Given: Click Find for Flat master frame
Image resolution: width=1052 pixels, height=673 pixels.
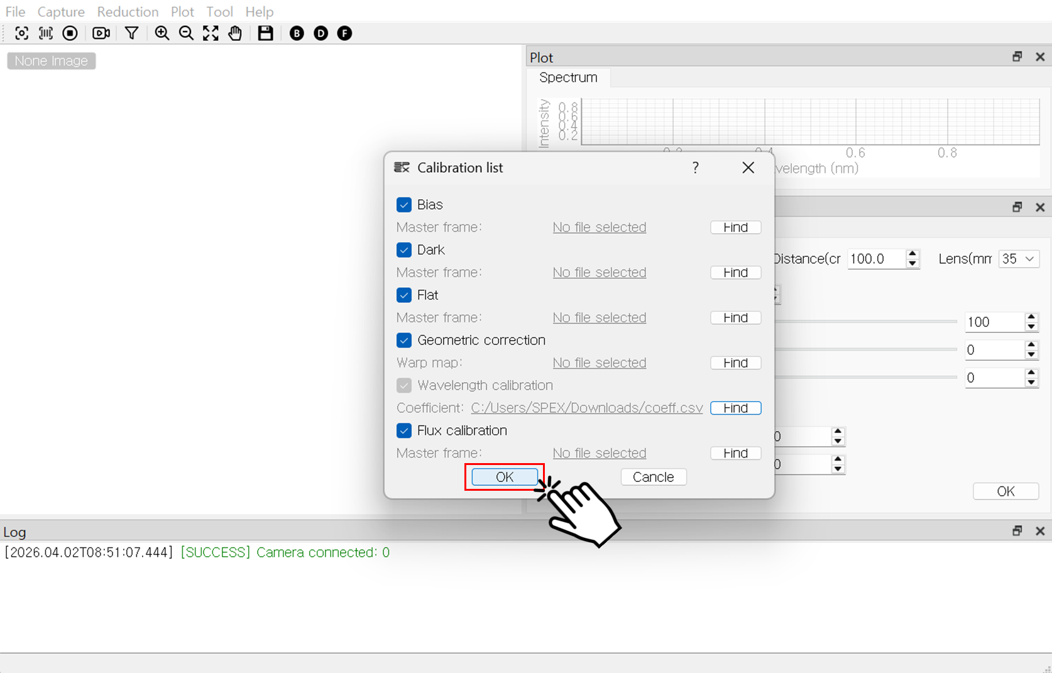Looking at the screenshot, I should click(x=735, y=318).
